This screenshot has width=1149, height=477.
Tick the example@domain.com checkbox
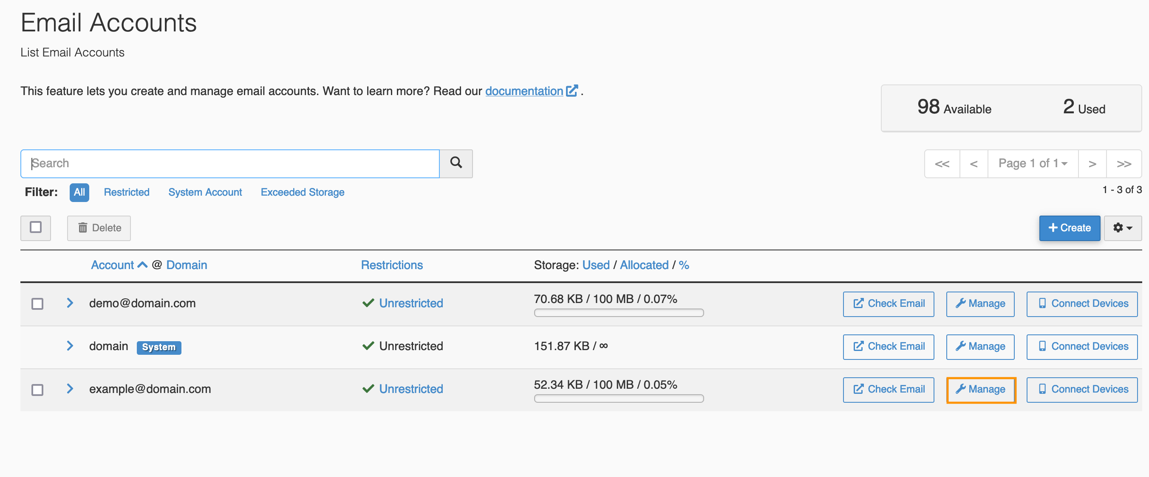coord(37,390)
